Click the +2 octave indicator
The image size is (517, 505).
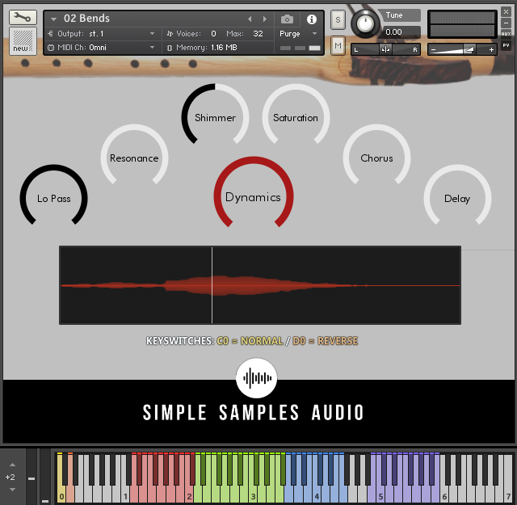11,477
